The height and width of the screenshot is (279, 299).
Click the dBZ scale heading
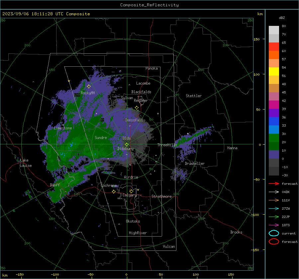282,18
